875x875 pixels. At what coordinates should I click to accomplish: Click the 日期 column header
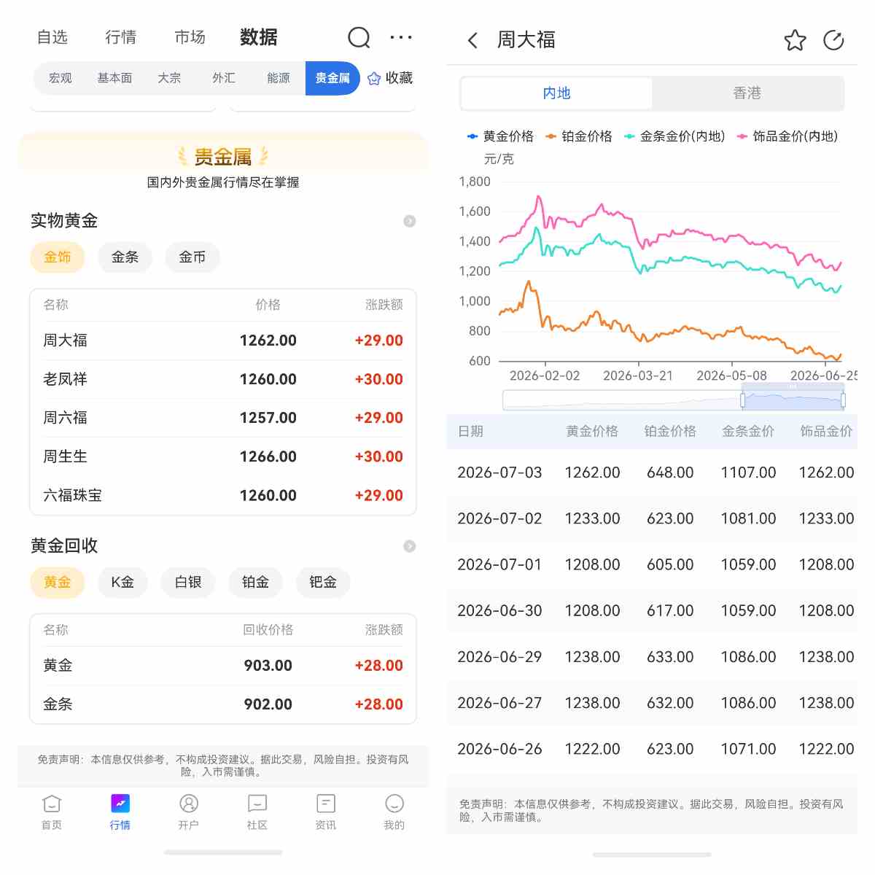click(x=471, y=431)
